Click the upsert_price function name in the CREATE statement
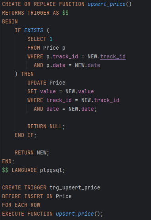Viewport: 151px width, 220px height. (x=107, y=4)
